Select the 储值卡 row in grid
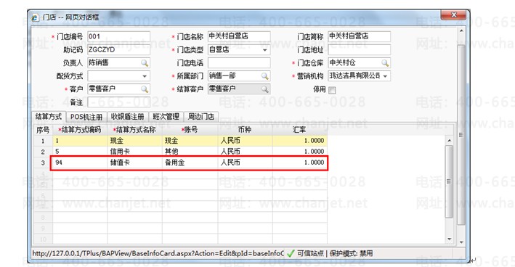The width and height of the screenshot is (515, 267). click(x=189, y=163)
